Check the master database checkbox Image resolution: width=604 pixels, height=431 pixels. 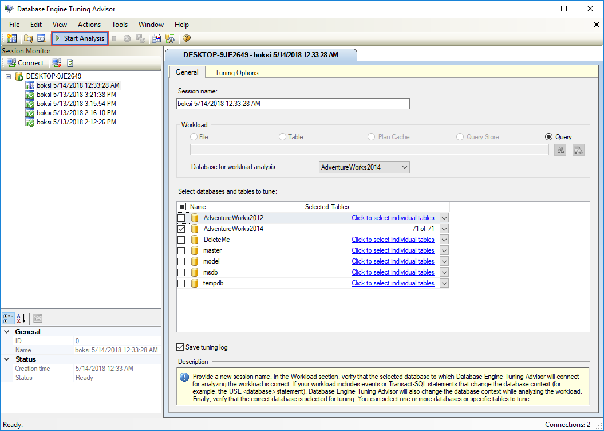click(181, 250)
